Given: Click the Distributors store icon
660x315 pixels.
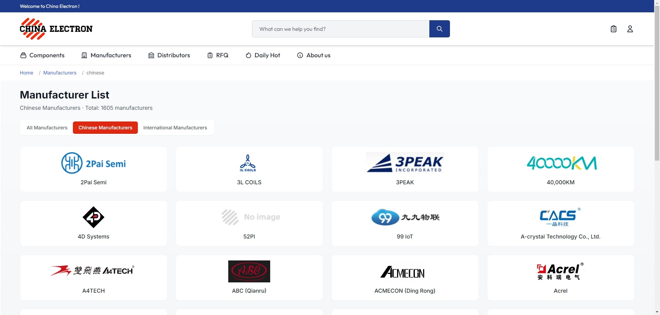Looking at the screenshot, I should click(x=151, y=55).
